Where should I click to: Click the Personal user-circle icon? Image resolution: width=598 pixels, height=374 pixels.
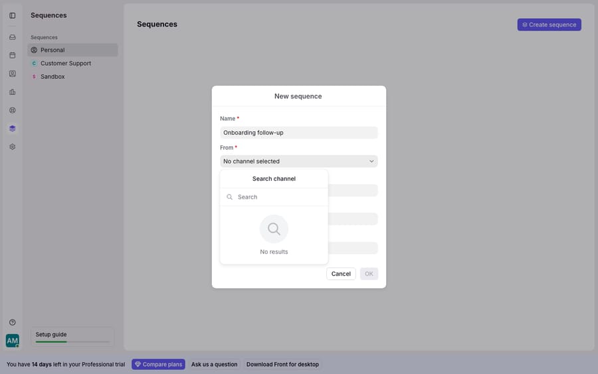(x=34, y=50)
